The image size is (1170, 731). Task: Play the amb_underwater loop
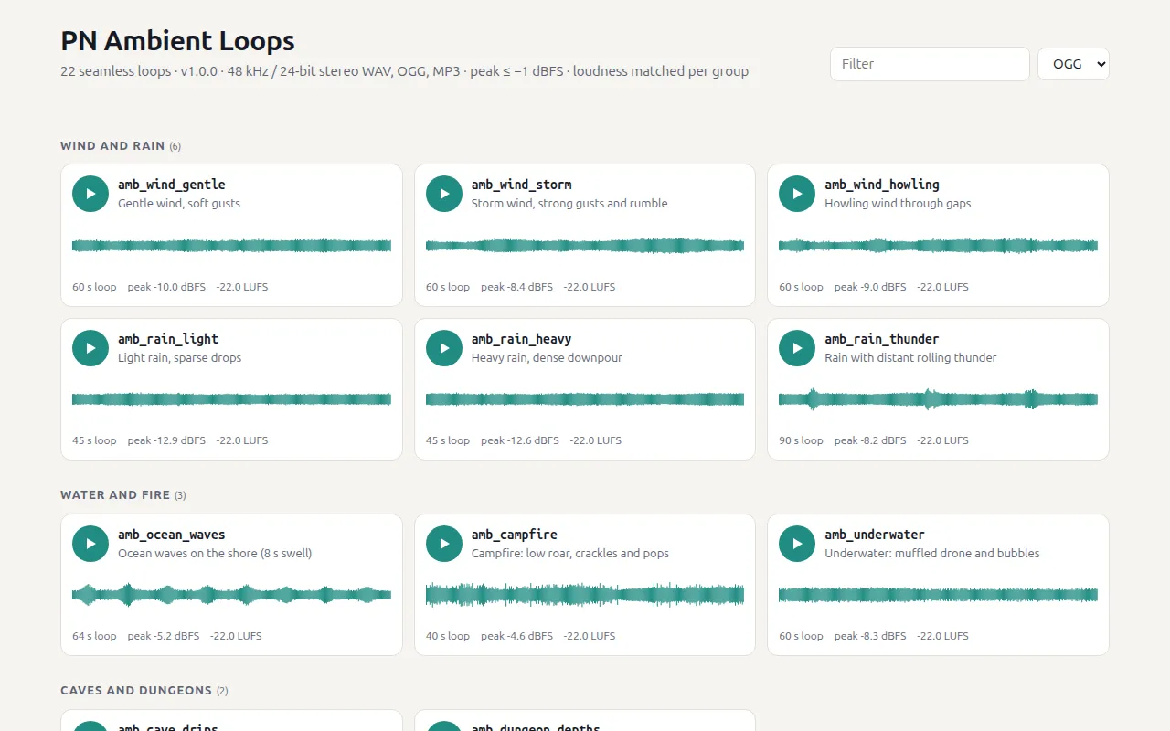(797, 544)
